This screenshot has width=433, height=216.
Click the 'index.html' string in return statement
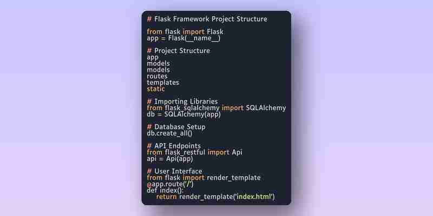point(254,197)
